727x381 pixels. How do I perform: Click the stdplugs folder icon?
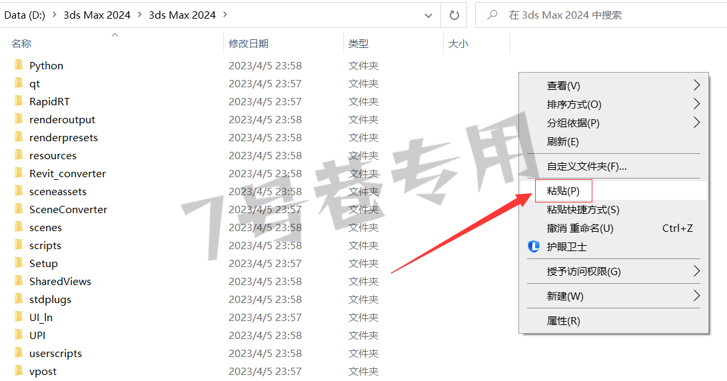(x=19, y=299)
